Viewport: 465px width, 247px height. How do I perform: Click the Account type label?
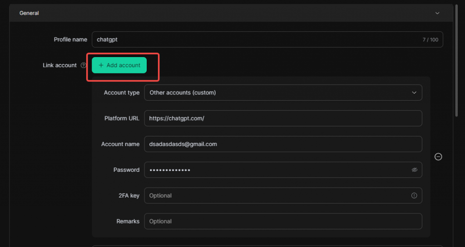pos(122,92)
